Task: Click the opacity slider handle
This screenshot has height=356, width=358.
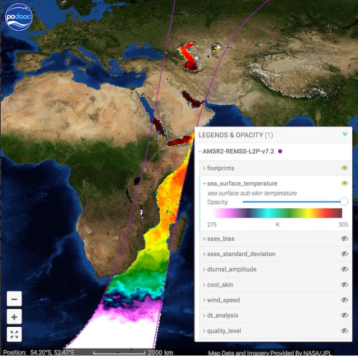Action: (x=344, y=202)
